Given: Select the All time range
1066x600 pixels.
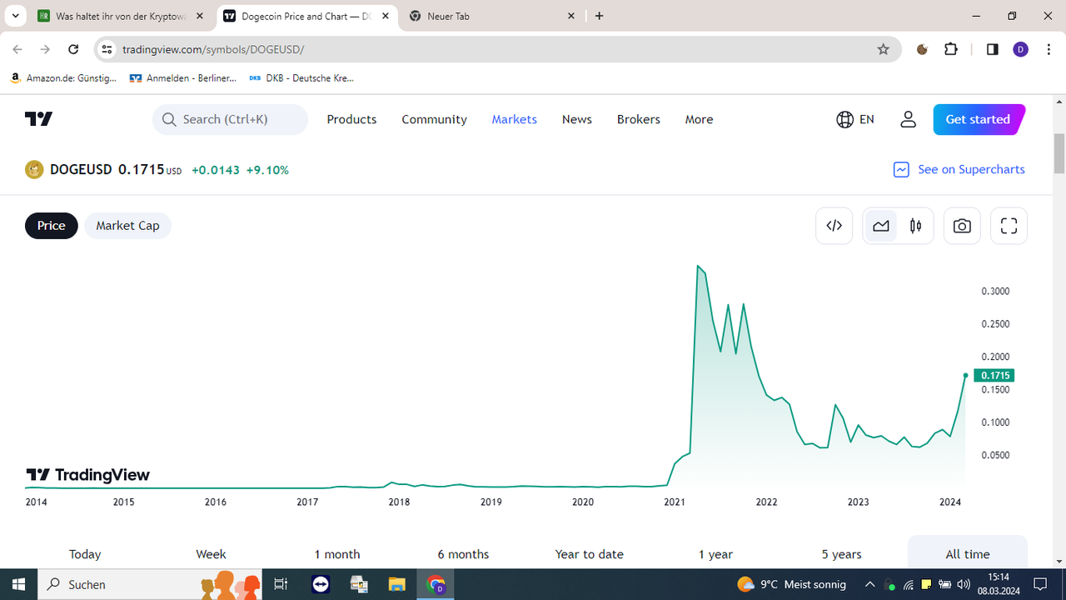Looking at the screenshot, I should [x=968, y=554].
